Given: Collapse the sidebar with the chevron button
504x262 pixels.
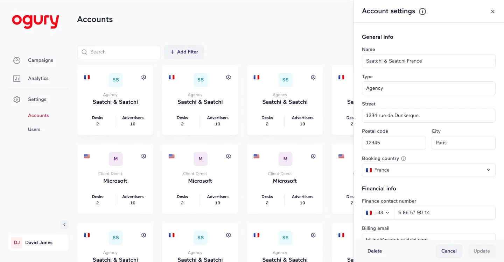Looking at the screenshot, I should [x=64, y=225].
